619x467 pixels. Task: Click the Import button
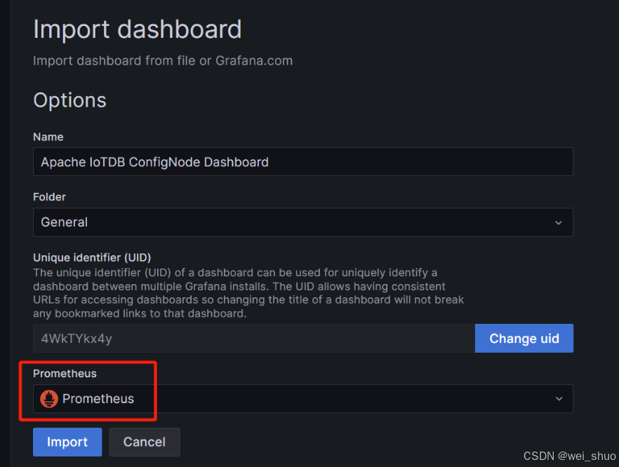[67, 442]
